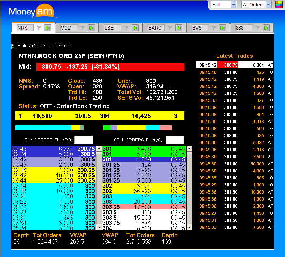Viewport: 285px width, 257px height.
Task: Click the Sell Orders filter percentage box
Action: (175, 140)
